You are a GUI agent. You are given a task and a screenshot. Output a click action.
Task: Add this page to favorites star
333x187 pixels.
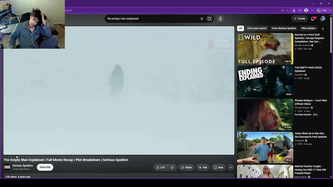coord(287,10)
